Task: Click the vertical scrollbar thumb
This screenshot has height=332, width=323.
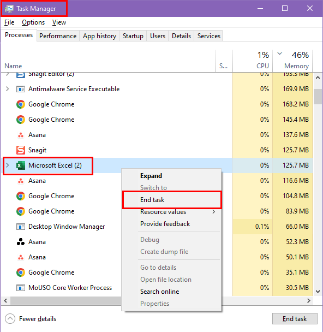Action: click(318, 97)
